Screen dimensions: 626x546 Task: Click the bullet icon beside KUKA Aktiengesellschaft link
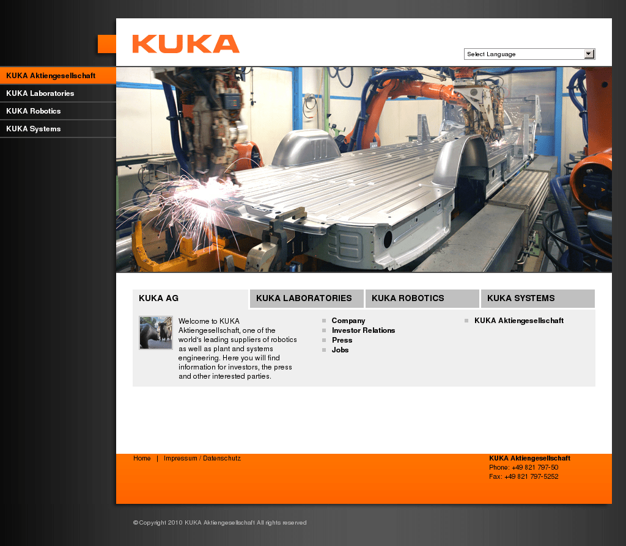(x=466, y=320)
